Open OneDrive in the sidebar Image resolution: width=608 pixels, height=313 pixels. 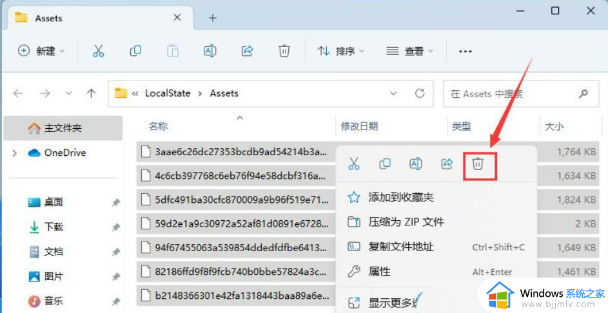click(57, 153)
